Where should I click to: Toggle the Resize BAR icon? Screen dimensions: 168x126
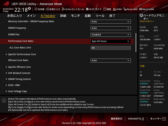click(125, 9)
